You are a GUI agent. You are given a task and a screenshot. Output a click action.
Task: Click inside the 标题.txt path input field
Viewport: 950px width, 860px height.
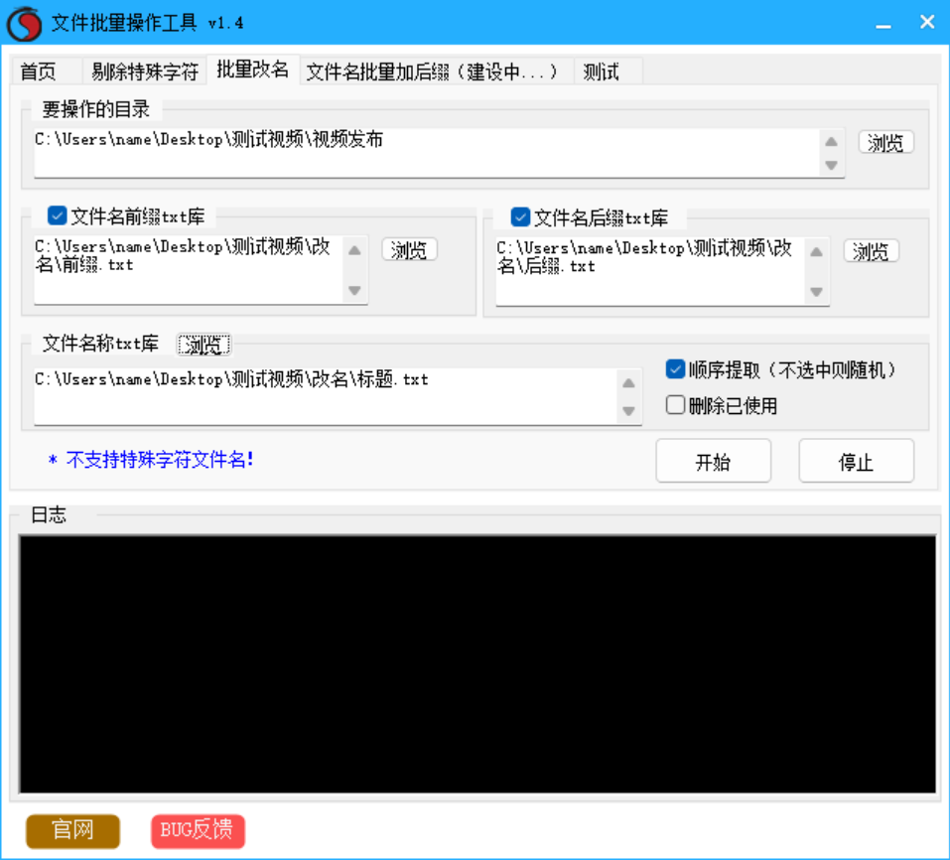click(x=318, y=395)
